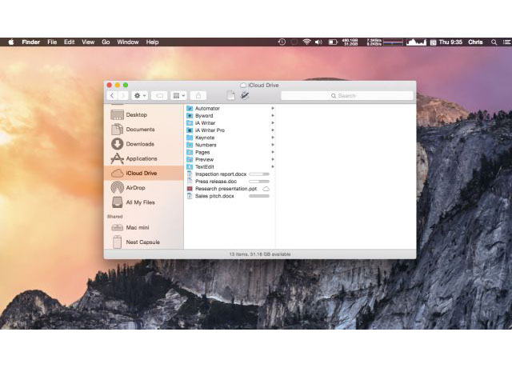The height and width of the screenshot is (368, 512).
Task: Go back with the Finder back arrow
Action: [x=112, y=96]
